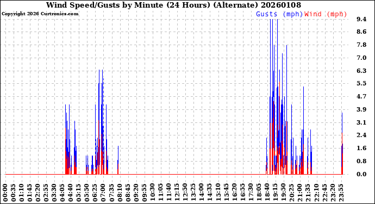Click the 0.8 y-axis value
This screenshot has height=204, width=375.
pyautogui.click(x=361, y=162)
